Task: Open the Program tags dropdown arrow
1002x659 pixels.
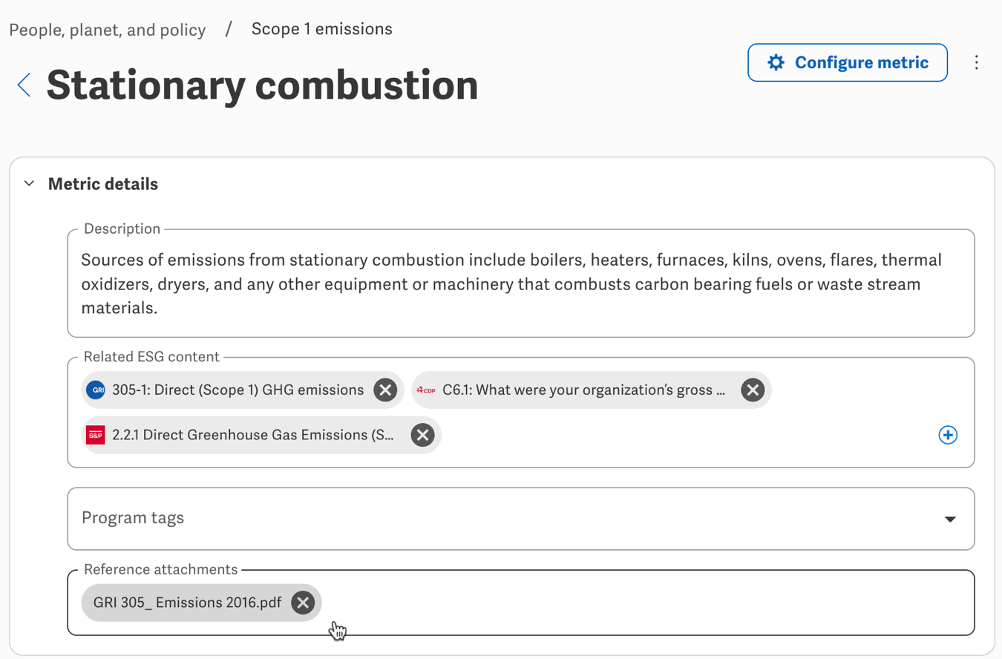Action: click(950, 519)
